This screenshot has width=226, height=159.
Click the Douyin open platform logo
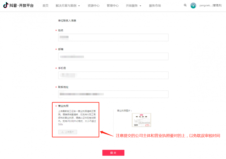(18, 5)
